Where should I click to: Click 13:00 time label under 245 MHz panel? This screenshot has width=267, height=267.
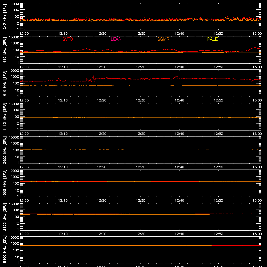(x=257, y=34)
